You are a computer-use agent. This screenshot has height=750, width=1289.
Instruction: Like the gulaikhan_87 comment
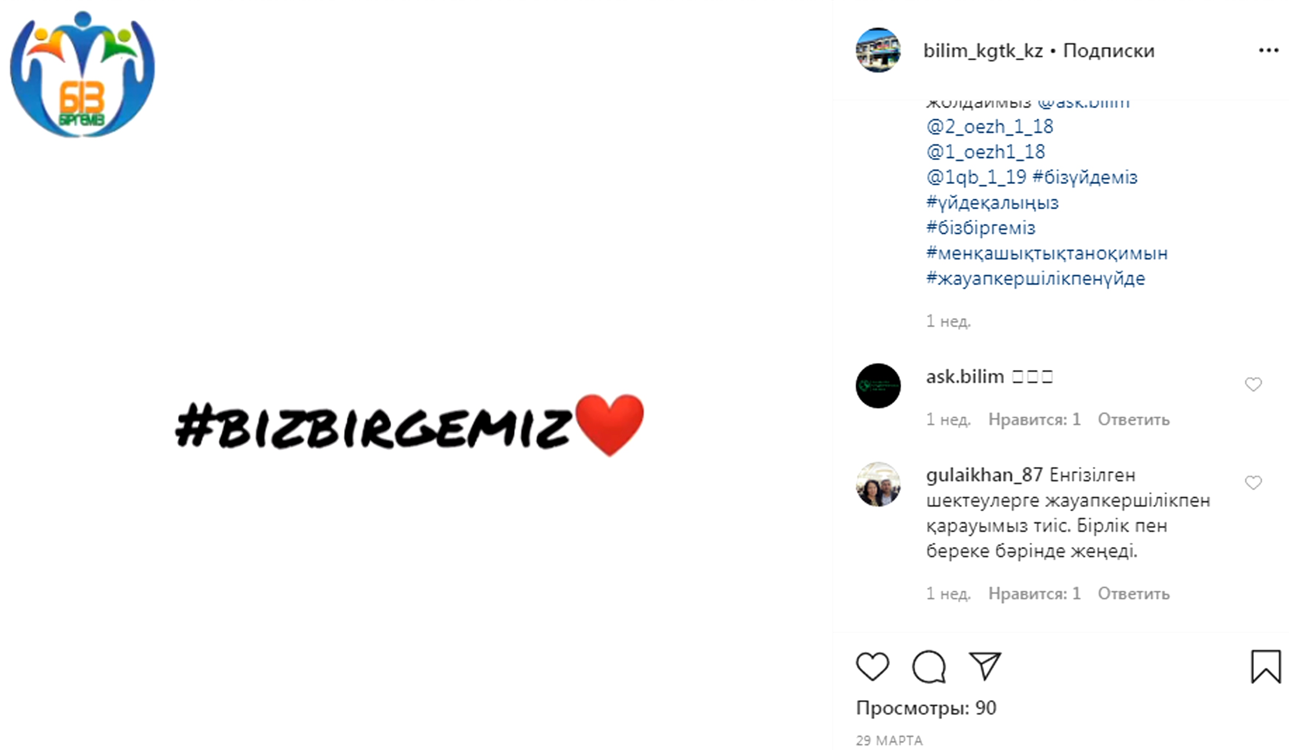pyautogui.click(x=1253, y=482)
